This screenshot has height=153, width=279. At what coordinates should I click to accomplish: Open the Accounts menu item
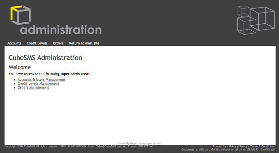click(14, 43)
